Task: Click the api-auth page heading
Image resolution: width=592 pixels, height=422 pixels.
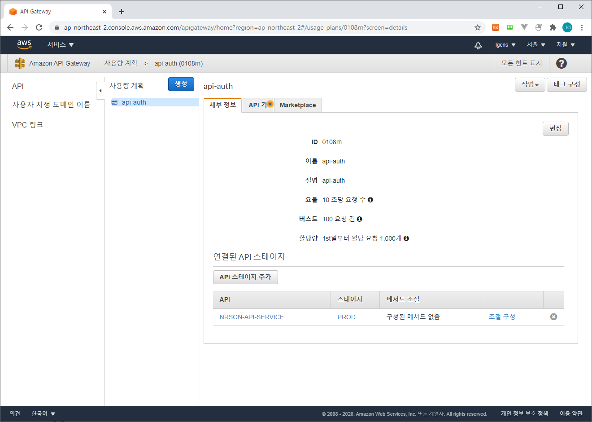Action: click(218, 86)
